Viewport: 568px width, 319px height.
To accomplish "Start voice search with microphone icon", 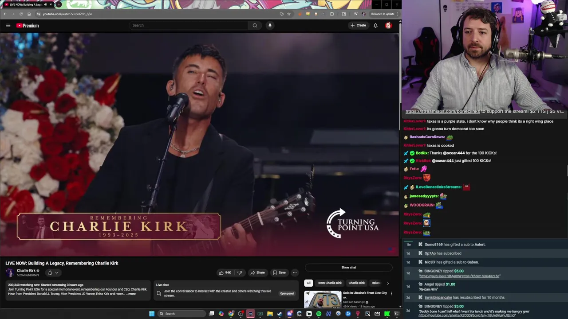I will 270,25.
